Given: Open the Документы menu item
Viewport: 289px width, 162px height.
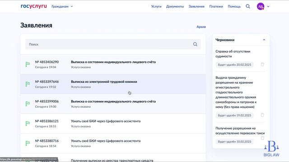Looking at the screenshot, I should coord(175,6).
